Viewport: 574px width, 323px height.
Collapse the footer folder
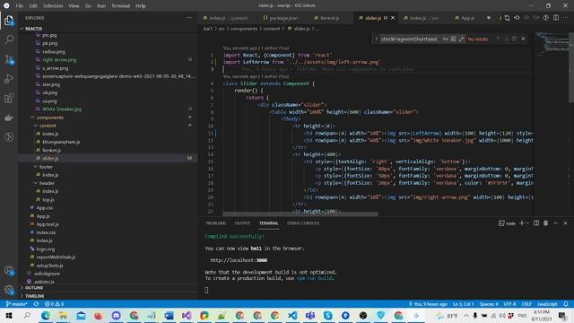click(46, 167)
